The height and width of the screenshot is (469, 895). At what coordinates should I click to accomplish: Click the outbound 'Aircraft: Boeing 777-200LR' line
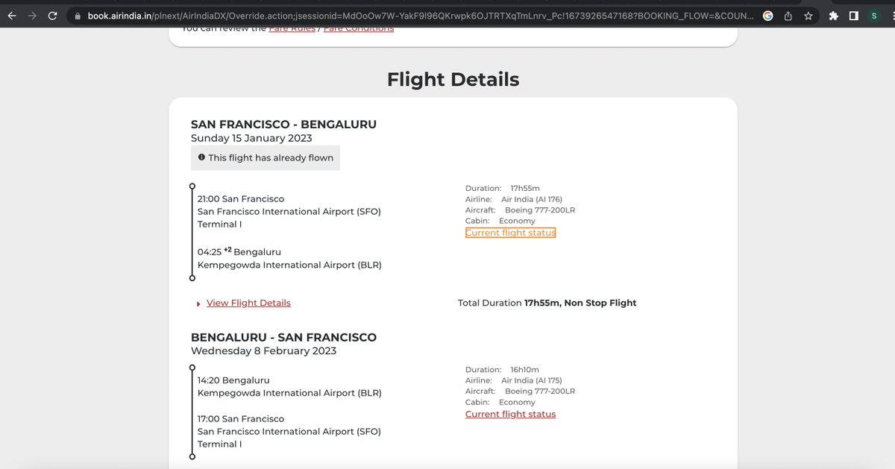[x=520, y=210]
